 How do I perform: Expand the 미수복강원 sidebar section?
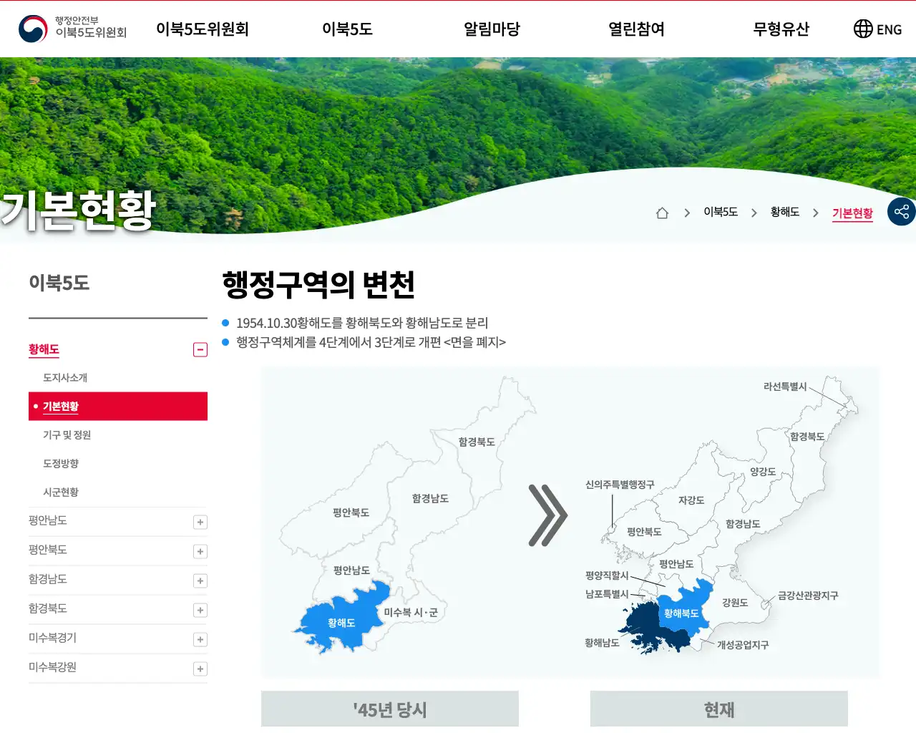click(200, 669)
